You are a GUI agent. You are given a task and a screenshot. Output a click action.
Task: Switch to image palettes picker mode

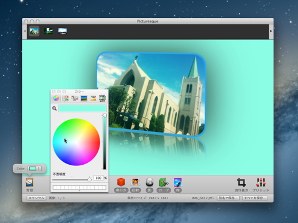(84, 98)
